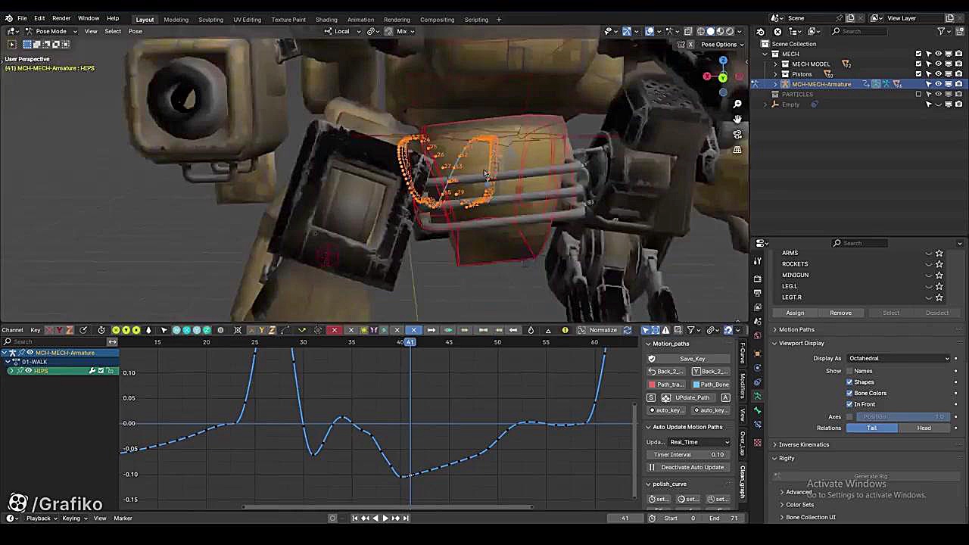
Task: Click Deactivate Auto Update button
Action: coord(691,467)
